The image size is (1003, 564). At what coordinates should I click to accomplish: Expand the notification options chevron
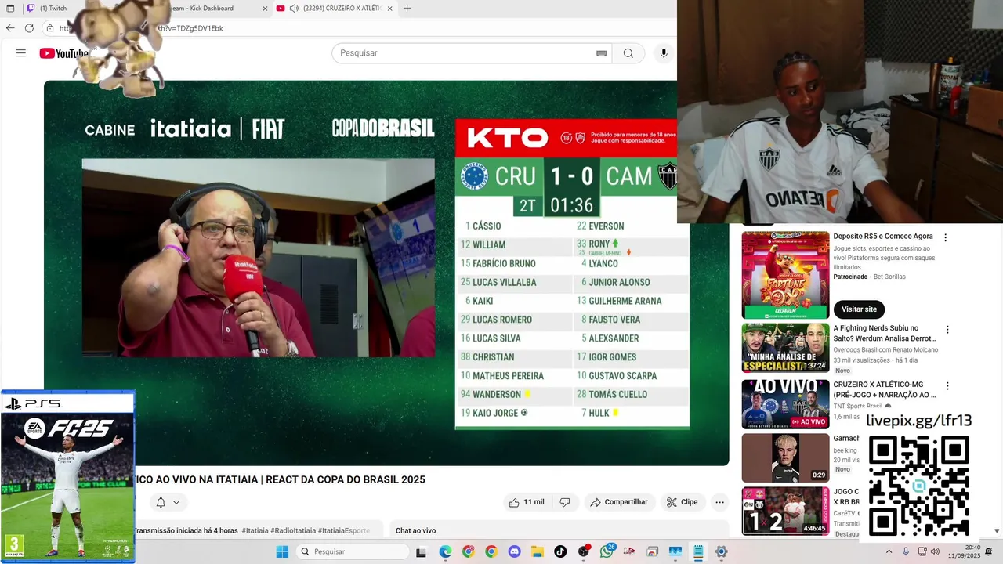[x=176, y=502]
